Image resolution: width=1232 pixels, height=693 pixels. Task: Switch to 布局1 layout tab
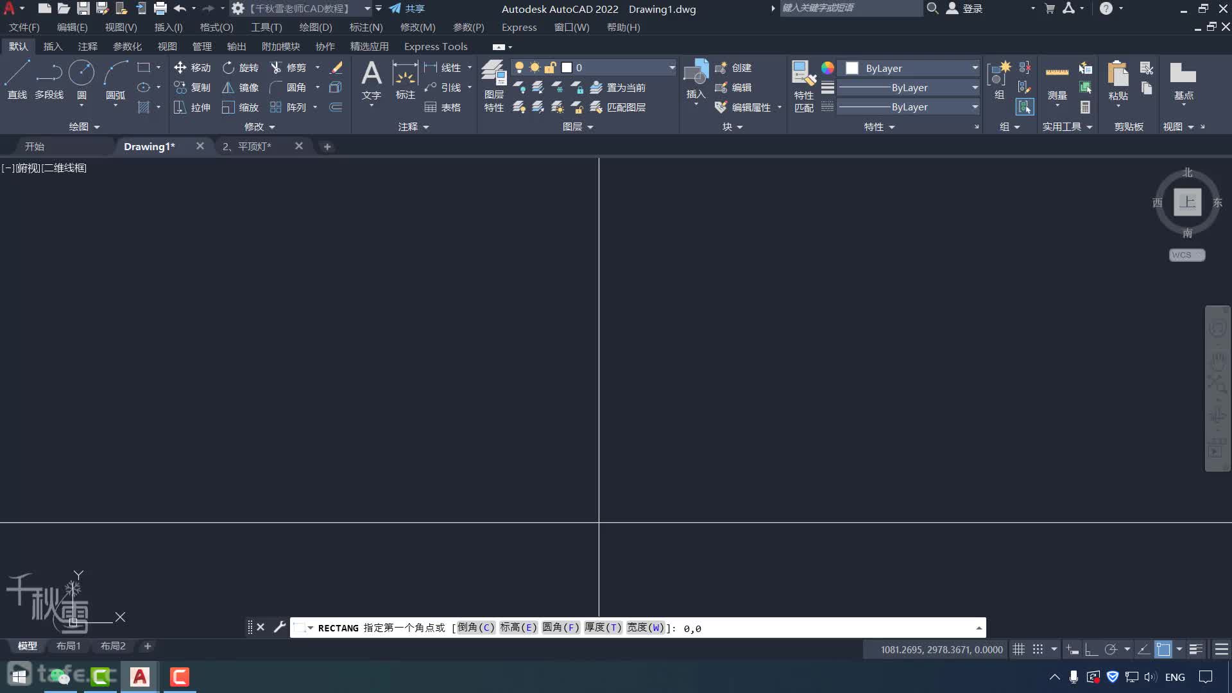tap(68, 646)
